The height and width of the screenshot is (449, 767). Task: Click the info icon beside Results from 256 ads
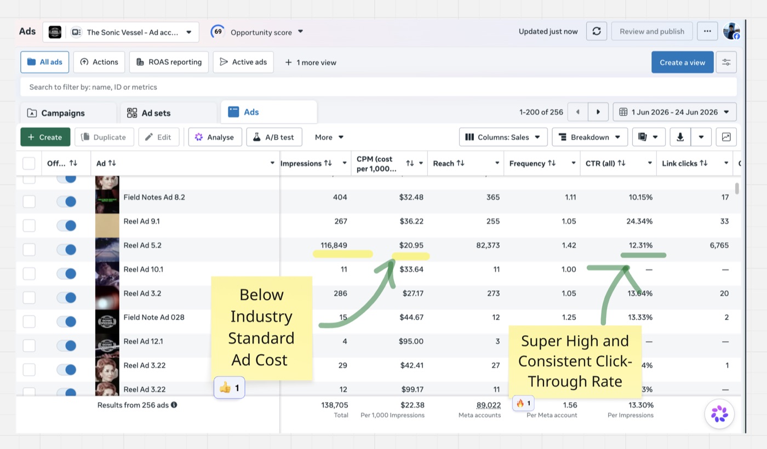click(x=174, y=405)
